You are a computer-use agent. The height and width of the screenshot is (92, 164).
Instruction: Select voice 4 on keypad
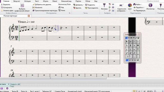[x=135, y=60]
